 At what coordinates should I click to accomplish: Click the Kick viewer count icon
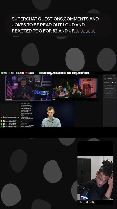tap(2, 73)
